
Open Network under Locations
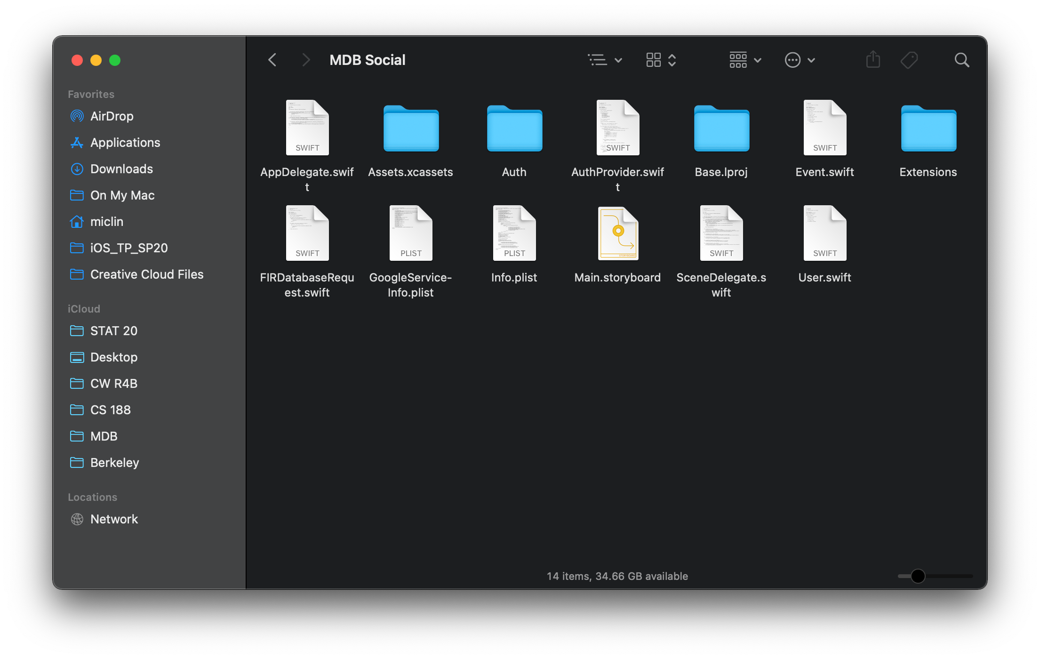[114, 519]
